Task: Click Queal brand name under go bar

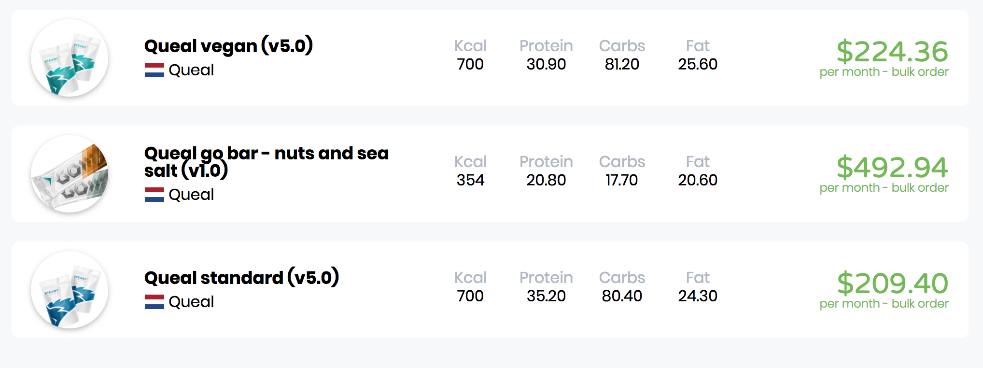Action: click(x=191, y=195)
